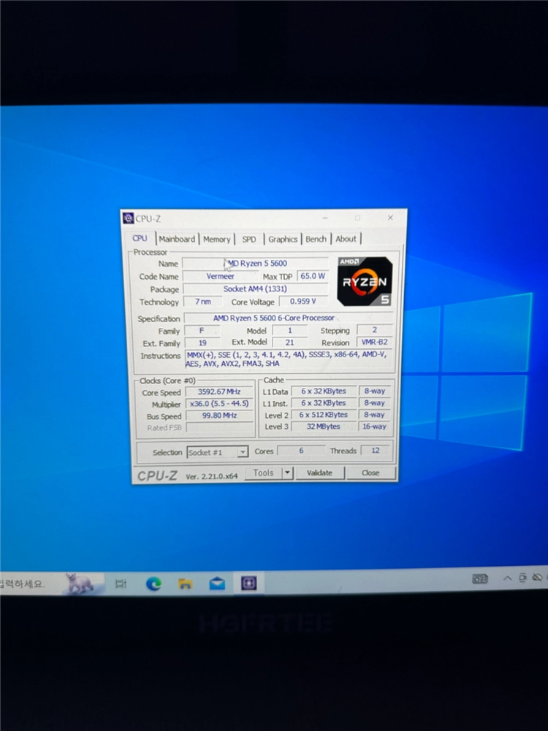Click the Level 3 32 MBytes value
Image resolution: width=548 pixels, height=731 pixels.
tap(324, 426)
